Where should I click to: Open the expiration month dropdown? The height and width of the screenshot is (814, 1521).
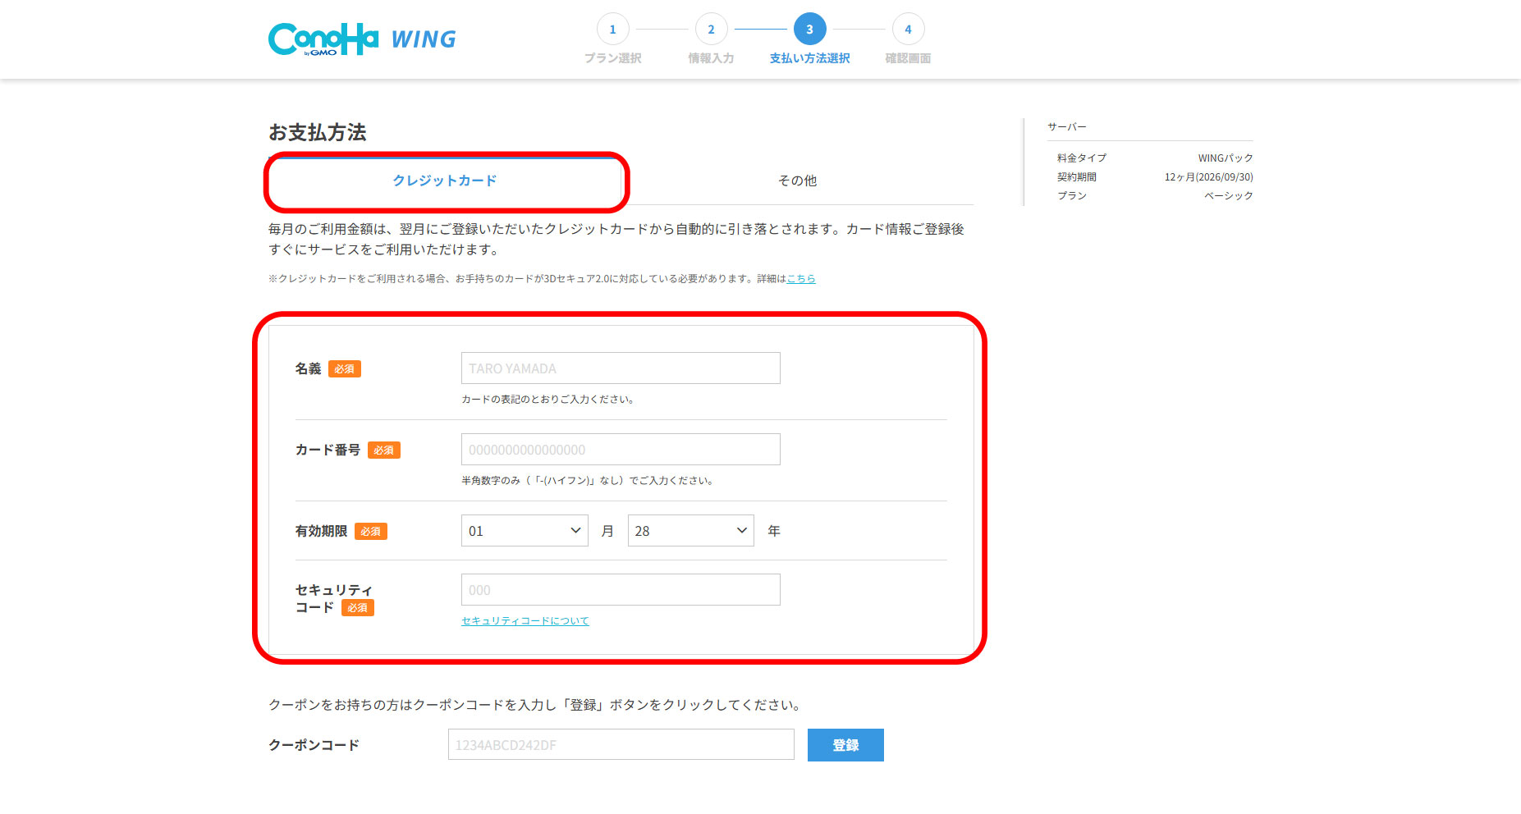525,531
